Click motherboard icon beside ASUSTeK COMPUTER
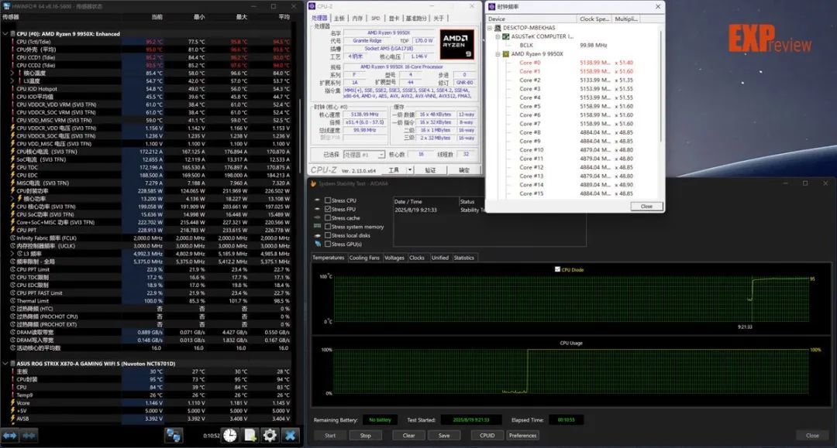The width and height of the screenshot is (837, 448). (x=506, y=36)
